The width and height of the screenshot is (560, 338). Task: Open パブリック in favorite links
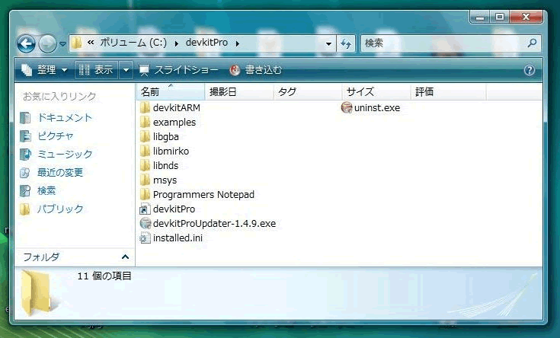point(60,209)
